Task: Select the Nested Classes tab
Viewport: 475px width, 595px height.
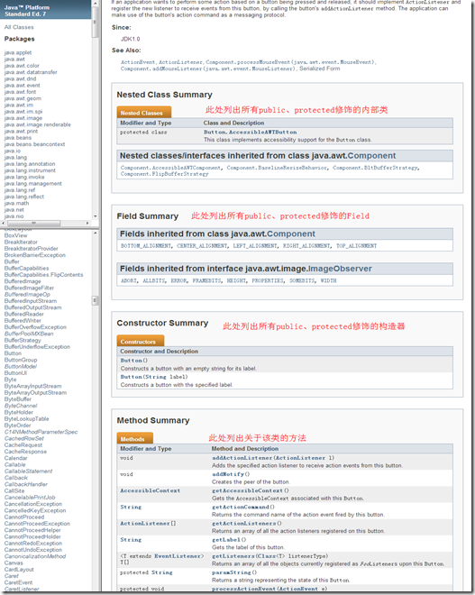Action: coord(144,113)
